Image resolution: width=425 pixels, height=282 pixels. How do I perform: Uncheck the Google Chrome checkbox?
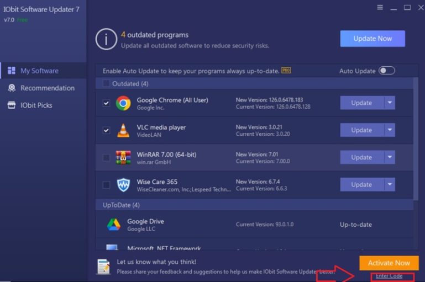[x=106, y=103]
